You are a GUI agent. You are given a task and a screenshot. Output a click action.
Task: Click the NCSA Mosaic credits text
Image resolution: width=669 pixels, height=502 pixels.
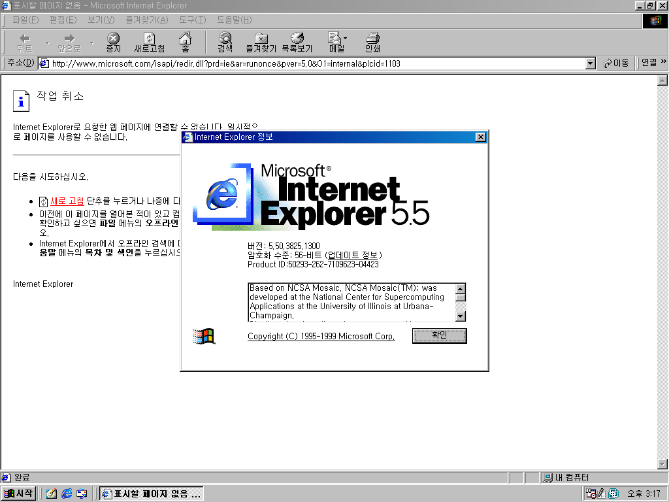click(347, 302)
